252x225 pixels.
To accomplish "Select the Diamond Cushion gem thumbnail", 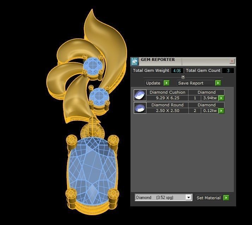I will tap(140, 95).
